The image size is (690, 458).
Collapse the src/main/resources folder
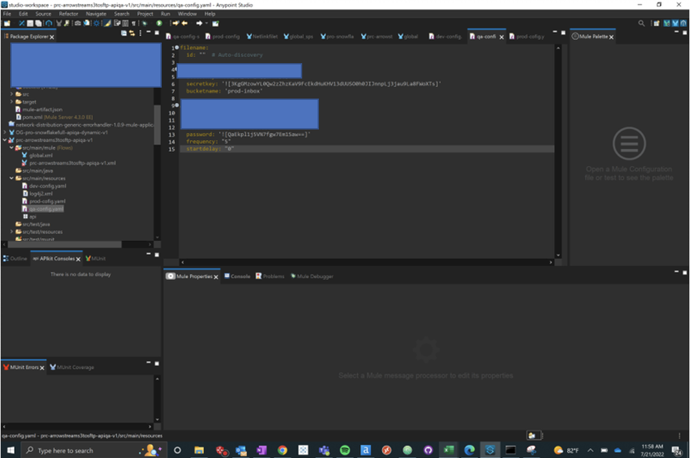tap(12, 178)
